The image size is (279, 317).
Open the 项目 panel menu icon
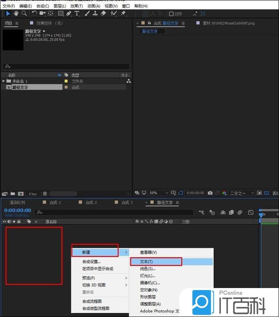click(x=17, y=23)
